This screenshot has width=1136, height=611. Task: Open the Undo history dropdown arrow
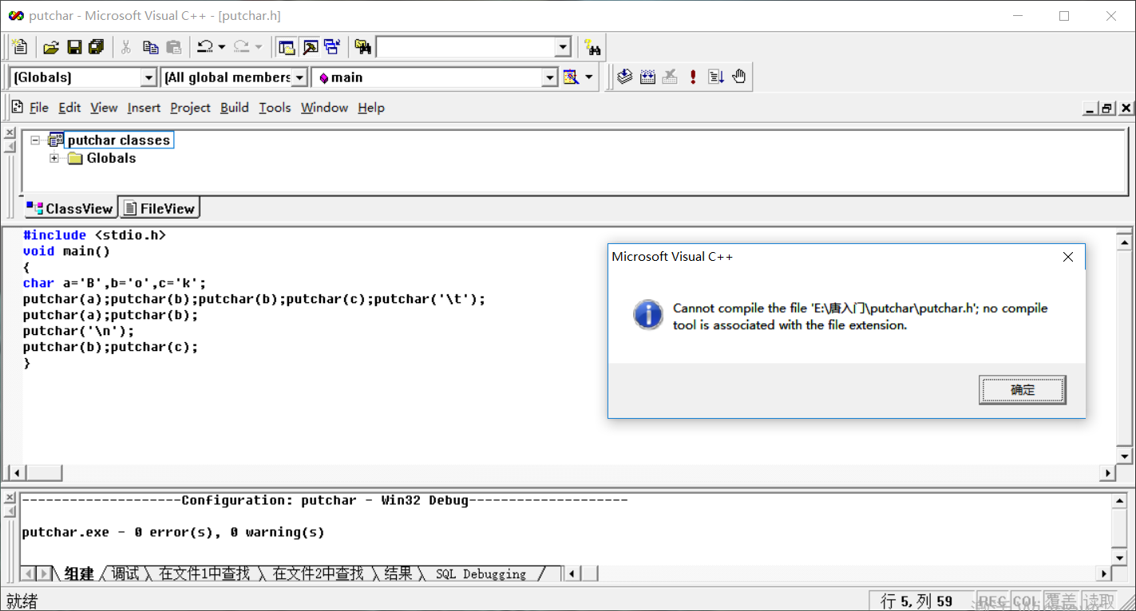click(x=221, y=47)
